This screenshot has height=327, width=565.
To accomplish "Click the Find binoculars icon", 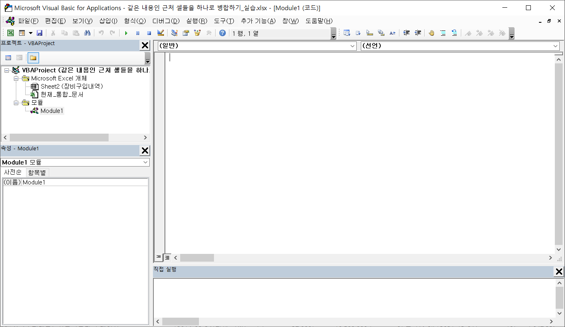I will pyautogui.click(x=87, y=33).
